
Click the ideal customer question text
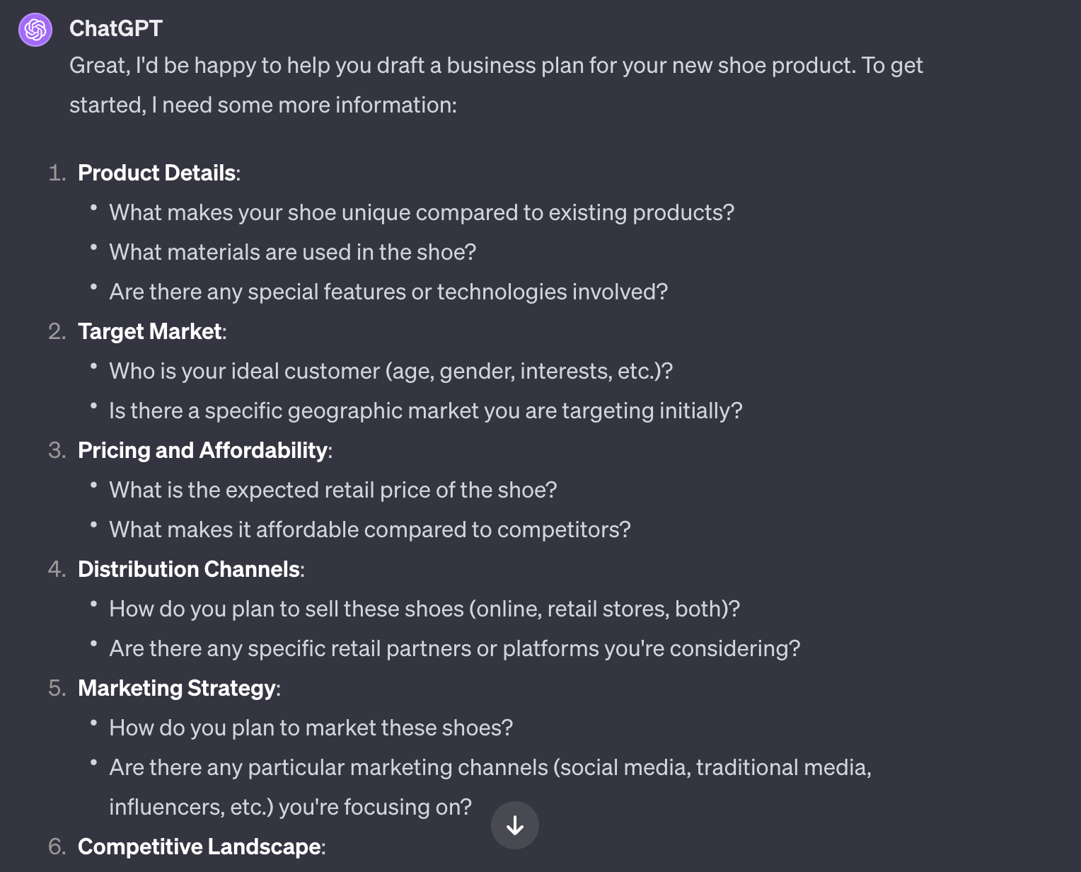click(391, 371)
